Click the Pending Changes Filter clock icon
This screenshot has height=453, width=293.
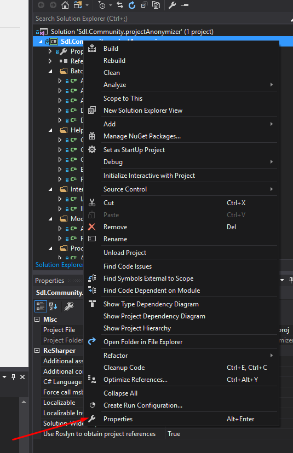coord(102,5)
